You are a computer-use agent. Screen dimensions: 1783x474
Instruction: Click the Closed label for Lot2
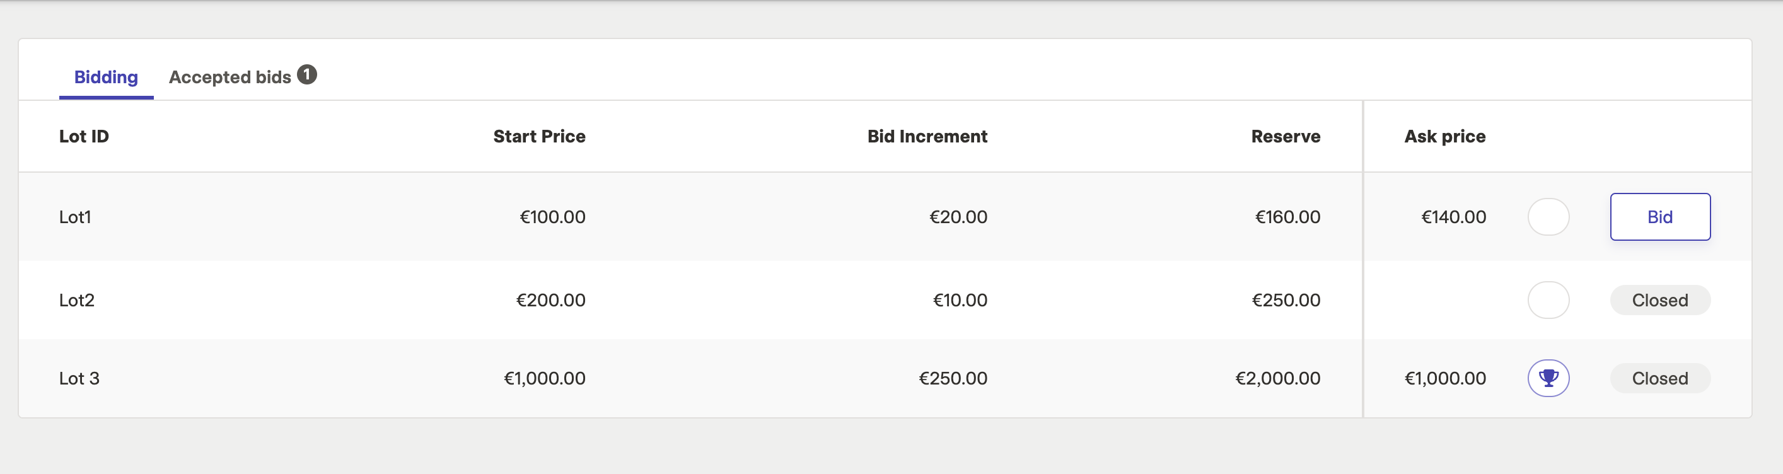pyautogui.click(x=1660, y=299)
